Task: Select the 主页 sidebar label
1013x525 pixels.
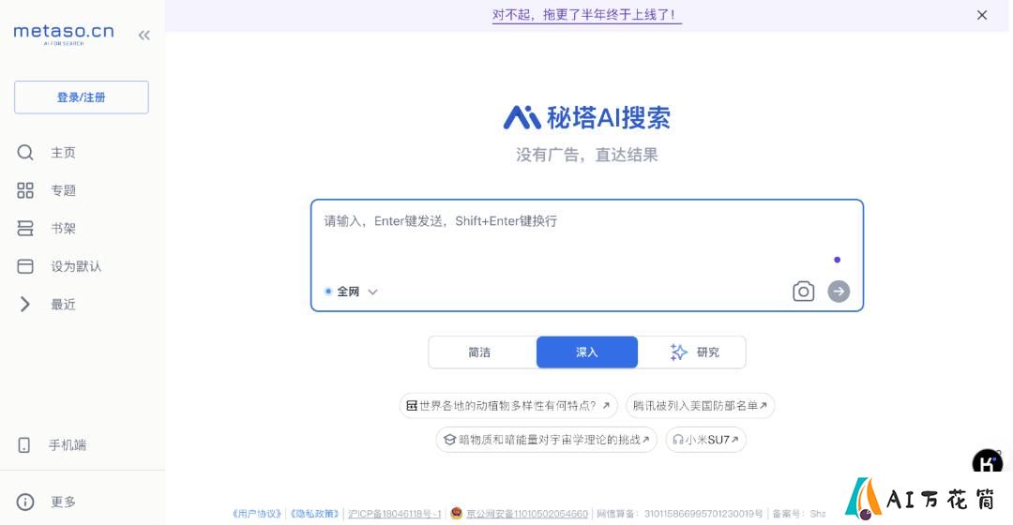Action: pos(64,153)
